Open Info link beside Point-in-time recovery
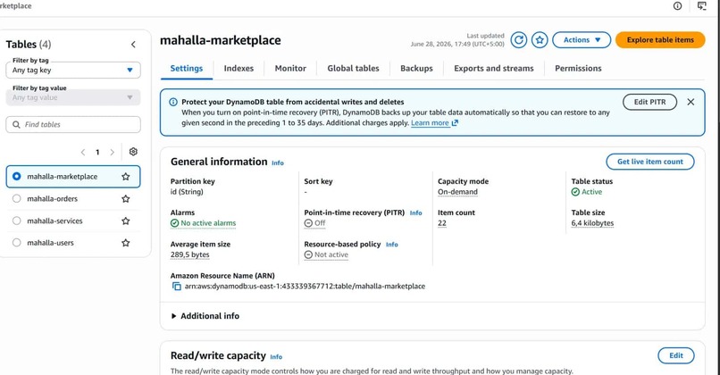The height and width of the screenshot is (375, 720). pyautogui.click(x=416, y=213)
